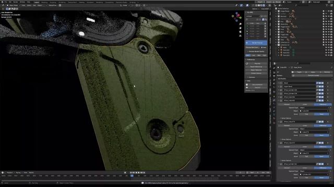Open the Playback menu in the timeline
The height and width of the screenshot is (187, 334).
pos(10,172)
